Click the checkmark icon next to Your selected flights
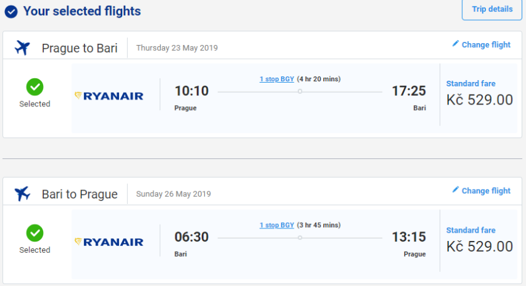526x286 pixels. click(11, 11)
